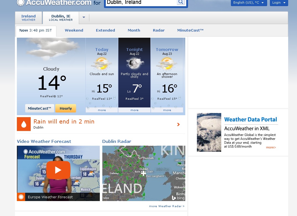Click the gray MinuteCast button
The image size is (297, 216).
point(40,108)
